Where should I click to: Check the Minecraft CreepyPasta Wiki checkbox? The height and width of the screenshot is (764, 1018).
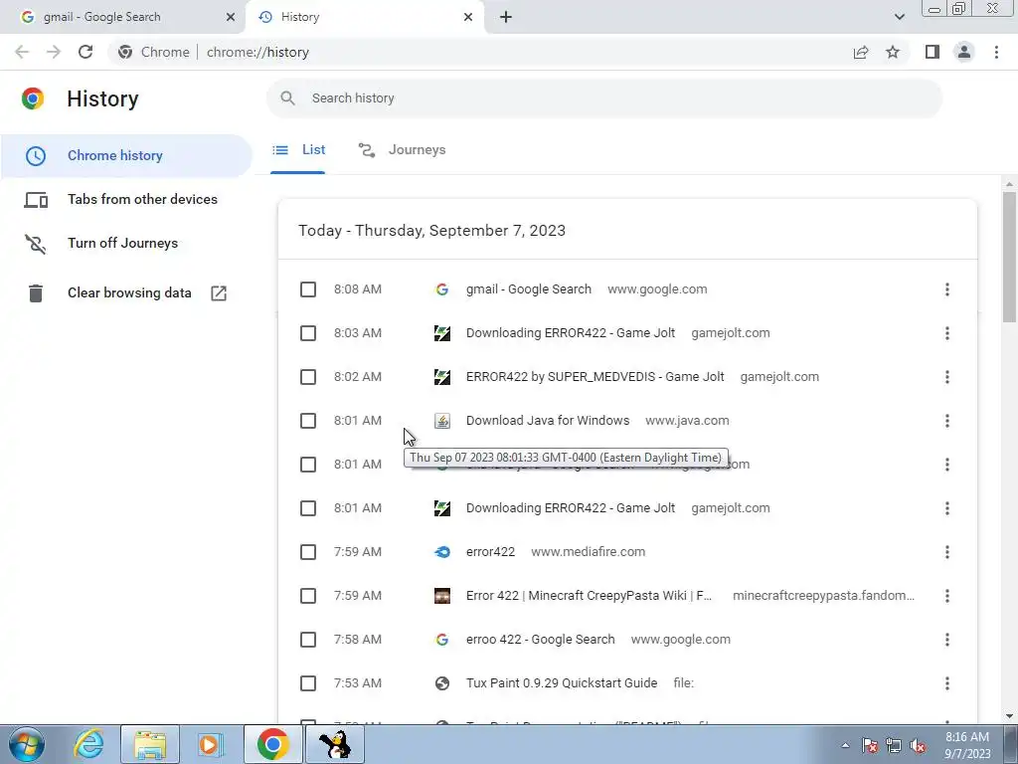[x=308, y=596]
